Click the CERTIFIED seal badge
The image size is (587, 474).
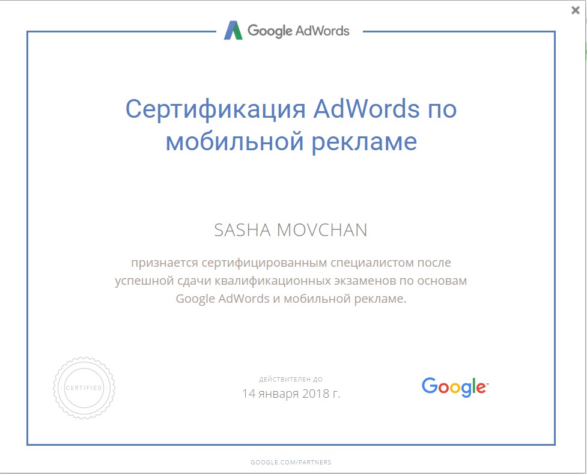(x=84, y=388)
